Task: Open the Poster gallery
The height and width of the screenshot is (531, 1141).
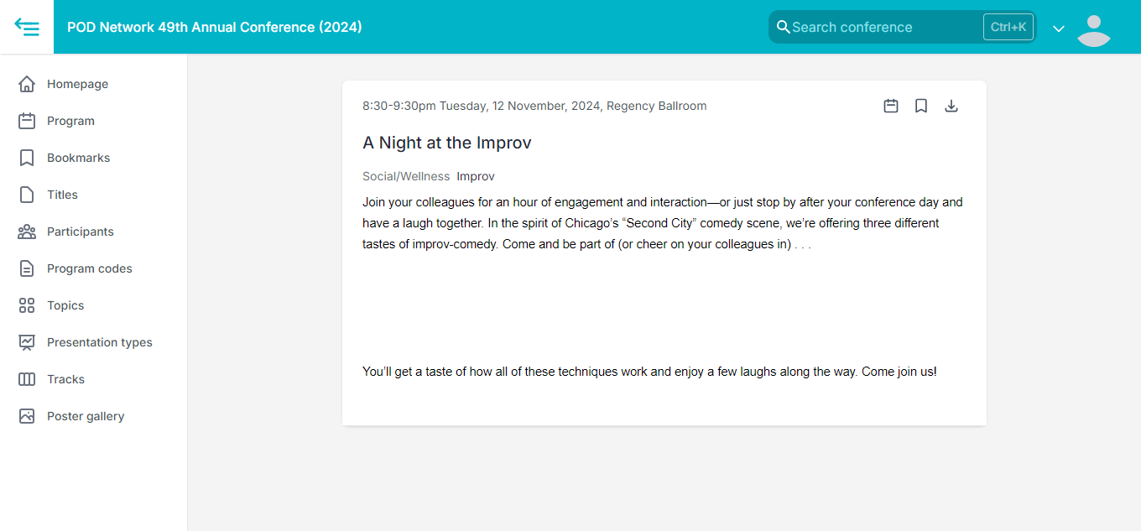Action: pos(85,416)
